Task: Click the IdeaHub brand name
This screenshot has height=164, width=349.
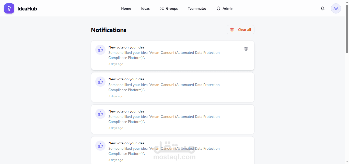Action: tap(27, 9)
